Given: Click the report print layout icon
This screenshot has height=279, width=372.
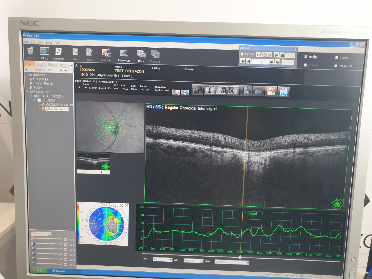Looking at the screenshot, I should [x=197, y=90].
